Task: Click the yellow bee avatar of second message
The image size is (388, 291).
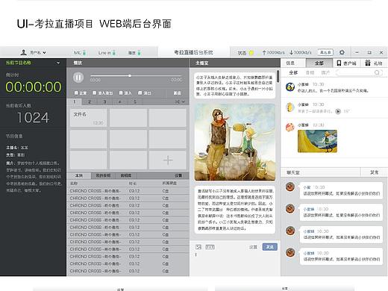Action: (x=290, y=107)
